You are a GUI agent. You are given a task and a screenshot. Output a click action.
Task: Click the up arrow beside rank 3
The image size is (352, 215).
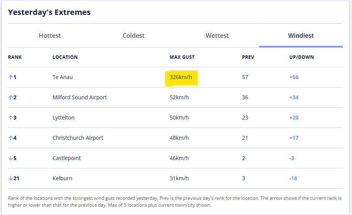11,118
